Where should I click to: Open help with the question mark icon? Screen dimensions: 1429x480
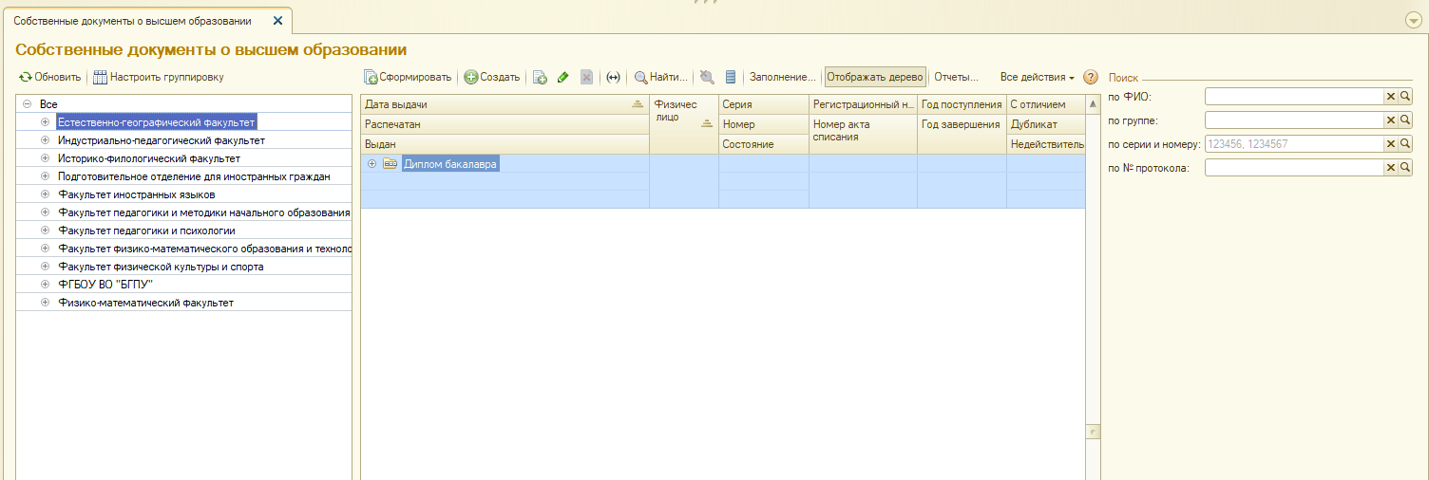[1091, 78]
